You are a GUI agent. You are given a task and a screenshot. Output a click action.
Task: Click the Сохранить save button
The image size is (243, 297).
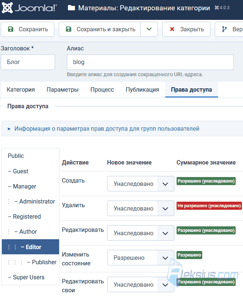(x=28, y=29)
